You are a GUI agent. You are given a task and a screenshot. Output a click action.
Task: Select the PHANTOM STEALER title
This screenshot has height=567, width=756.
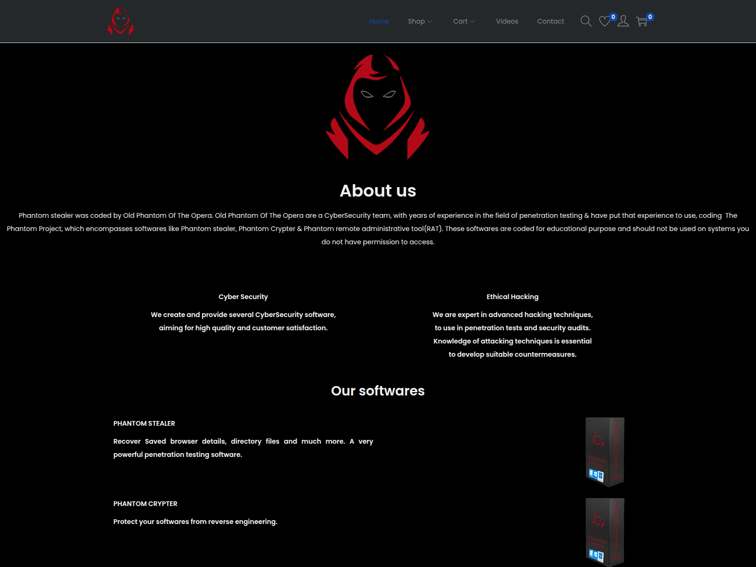pyautogui.click(x=144, y=423)
